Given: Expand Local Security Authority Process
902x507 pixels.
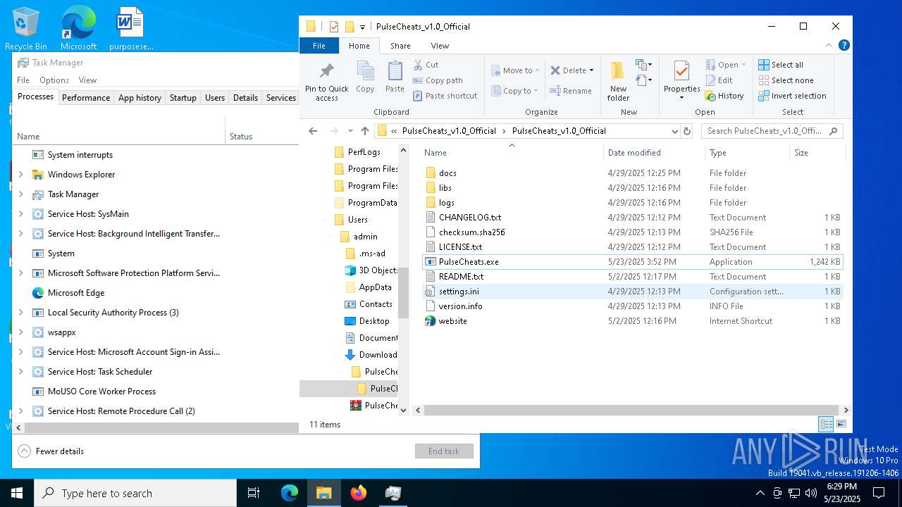Looking at the screenshot, I should pos(20,313).
